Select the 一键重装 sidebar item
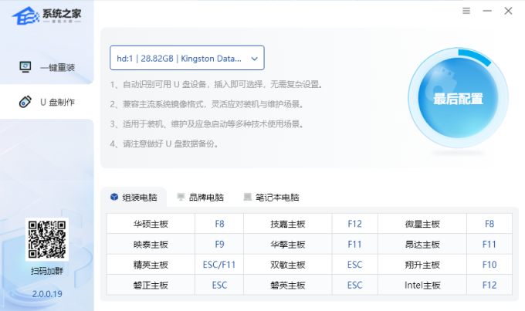 point(47,67)
